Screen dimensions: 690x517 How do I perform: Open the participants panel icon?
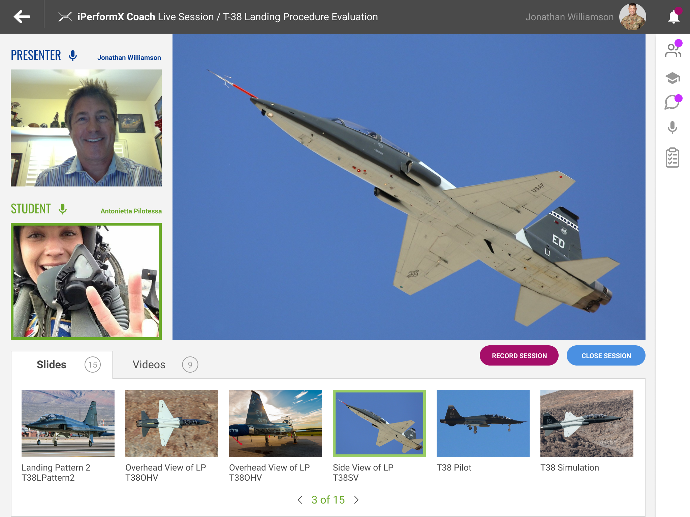tap(673, 50)
